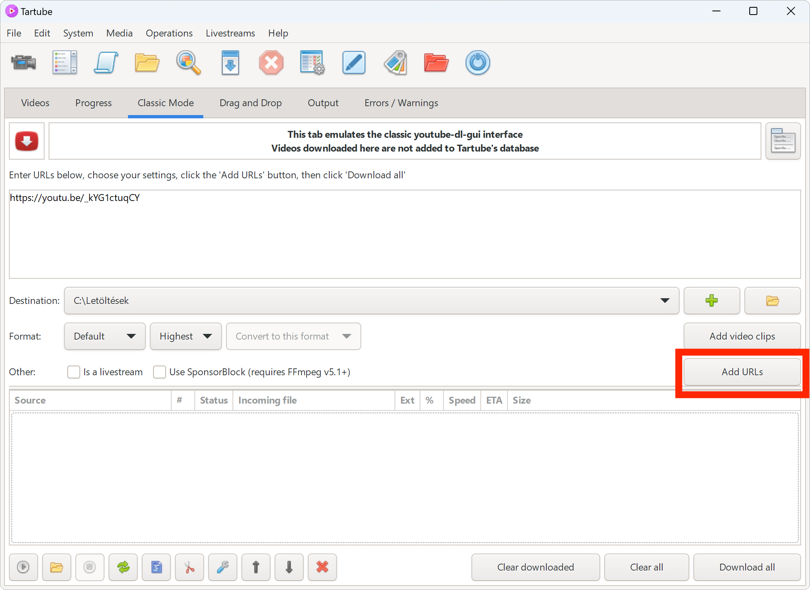Open the File menu

(14, 33)
